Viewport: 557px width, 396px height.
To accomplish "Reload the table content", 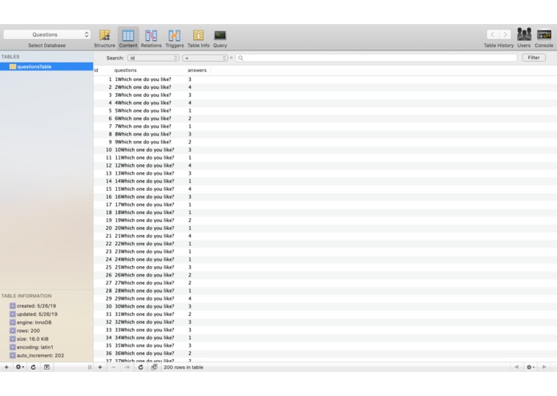I will pyautogui.click(x=141, y=367).
